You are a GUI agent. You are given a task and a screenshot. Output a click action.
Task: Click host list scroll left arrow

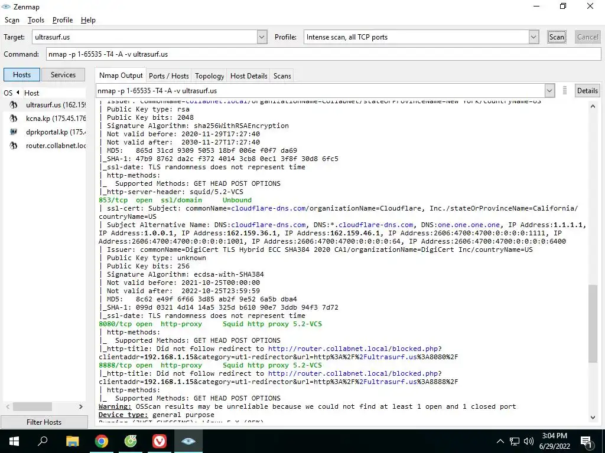coord(8,406)
